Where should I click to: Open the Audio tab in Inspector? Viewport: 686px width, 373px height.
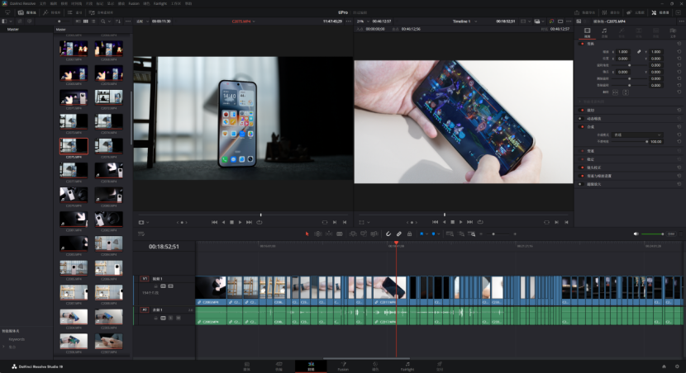604,32
